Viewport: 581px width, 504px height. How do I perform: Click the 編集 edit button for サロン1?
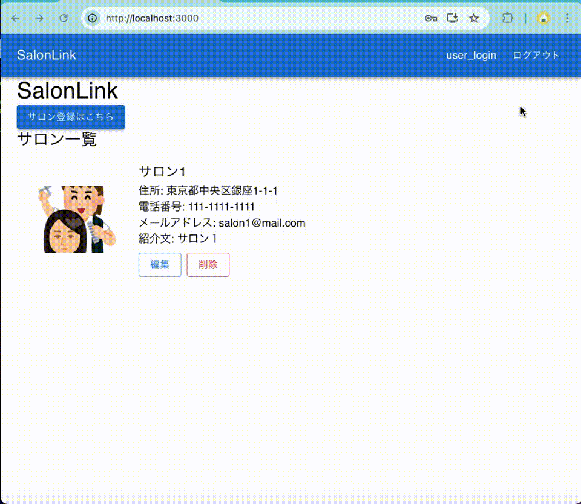click(x=160, y=265)
